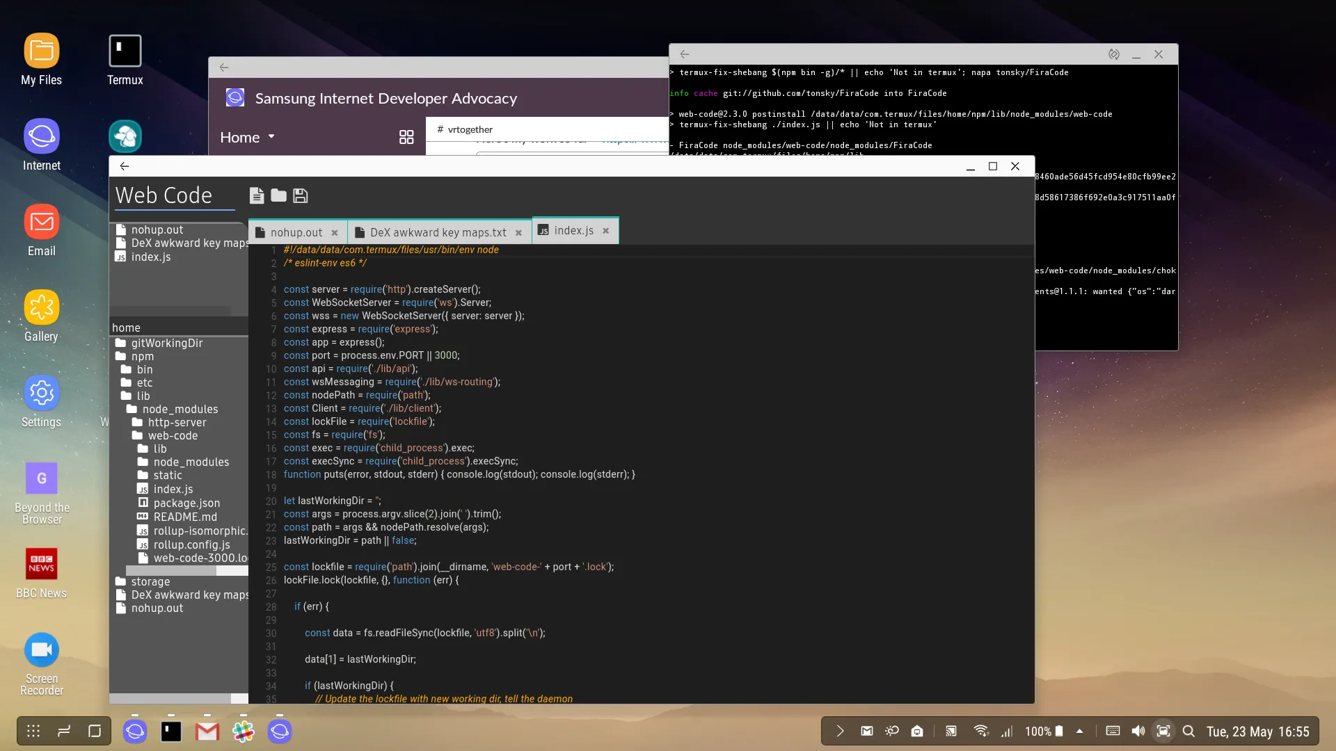Expand the battery status panel arrow
The height and width of the screenshot is (751, 1336).
tap(1080, 731)
